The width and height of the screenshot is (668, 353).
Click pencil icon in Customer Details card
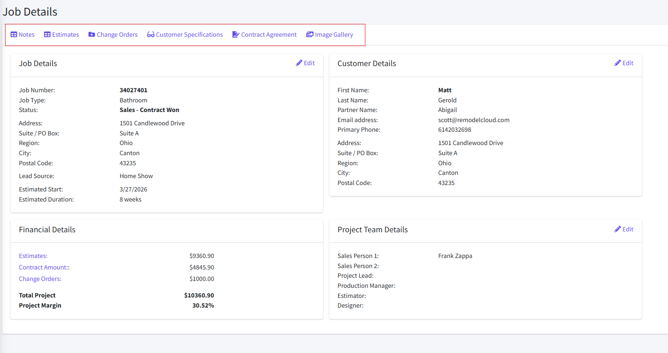[618, 63]
